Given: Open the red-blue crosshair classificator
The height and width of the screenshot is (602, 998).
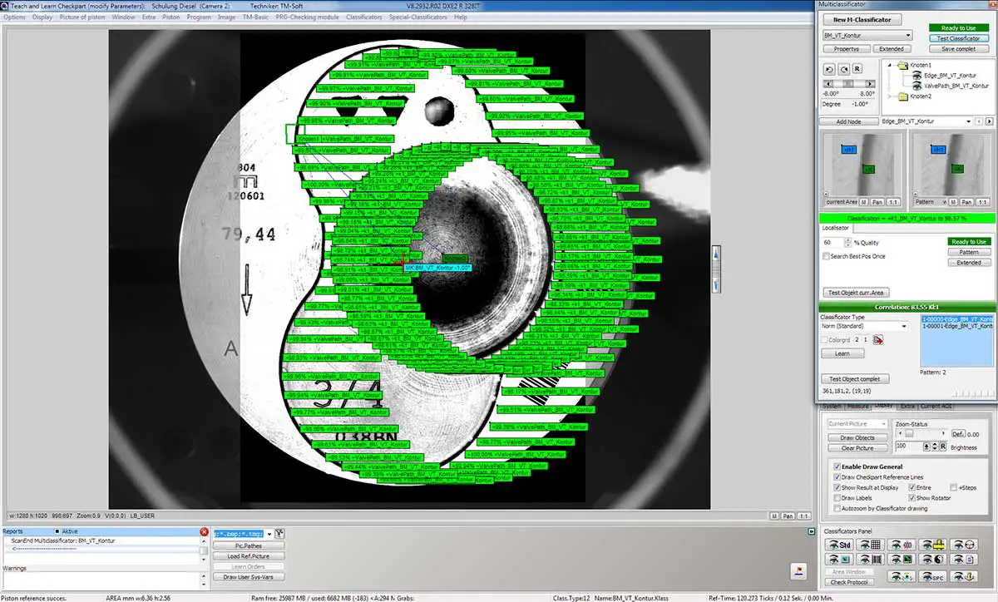Looking at the screenshot, I should tap(902, 545).
